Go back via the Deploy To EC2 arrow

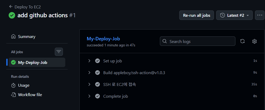pos(11,7)
